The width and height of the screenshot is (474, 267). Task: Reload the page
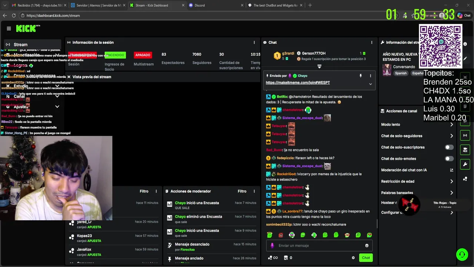[14, 16]
